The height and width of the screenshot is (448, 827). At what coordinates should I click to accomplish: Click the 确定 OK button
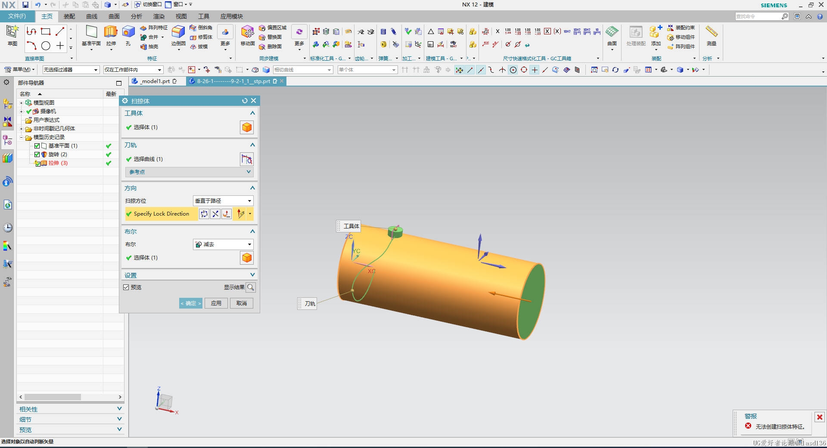(x=191, y=303)
